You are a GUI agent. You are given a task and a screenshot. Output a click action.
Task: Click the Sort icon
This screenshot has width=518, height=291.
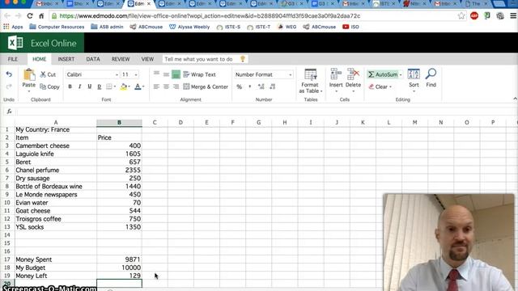click(414, 74)
